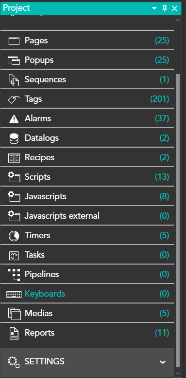Open the Project panel dropdown arrow
Viewport: 186px width, 378px height.
pyautogui.click(x=154, y=8)
